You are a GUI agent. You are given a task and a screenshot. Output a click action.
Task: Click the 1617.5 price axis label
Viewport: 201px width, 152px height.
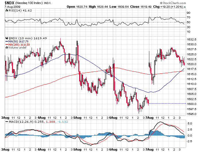coord(192,69)
